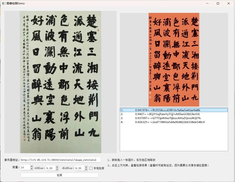Click the orange retrieved calligraphy image
This screenshot has width=235, height=182.
[174, 60]
